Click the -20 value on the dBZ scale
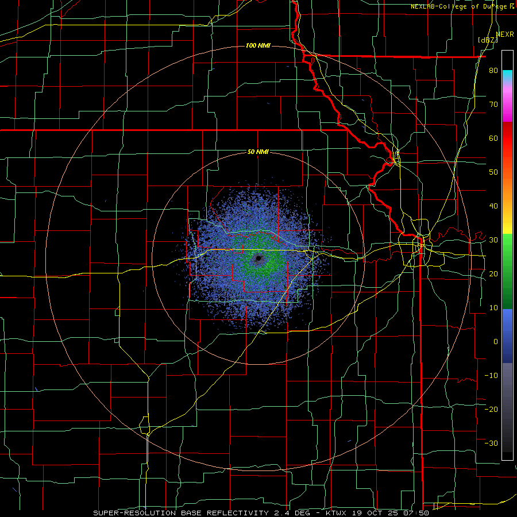The height and width of the screenshot is (517, 517). tap(491, 410)
